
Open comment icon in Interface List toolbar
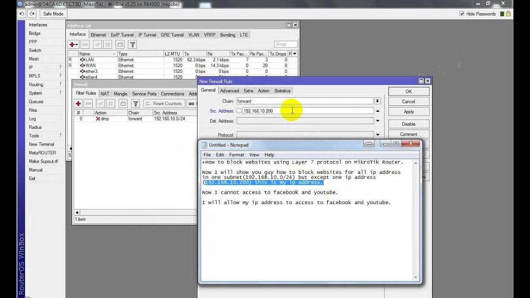(x=120, y=44)
